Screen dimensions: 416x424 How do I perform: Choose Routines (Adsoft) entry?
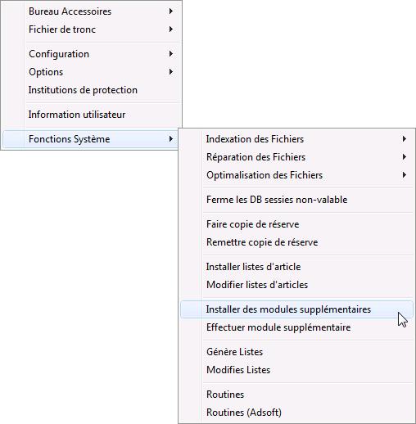tap(296, 413)
